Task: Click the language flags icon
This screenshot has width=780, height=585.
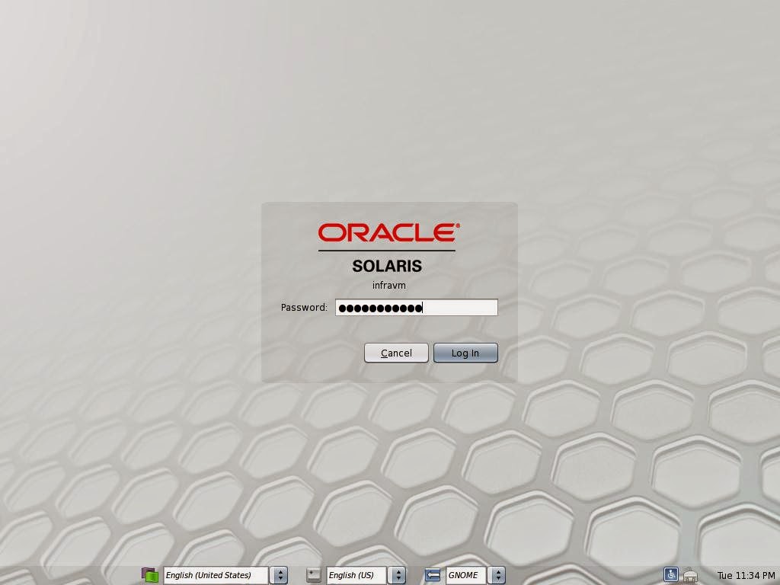Action: click(x=150, y=575)
